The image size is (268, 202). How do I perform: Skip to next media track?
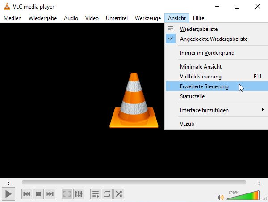[50, 194]
